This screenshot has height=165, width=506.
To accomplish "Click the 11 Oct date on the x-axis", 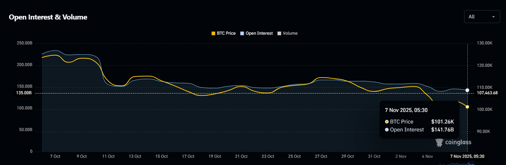I will (x=108, y=156).
